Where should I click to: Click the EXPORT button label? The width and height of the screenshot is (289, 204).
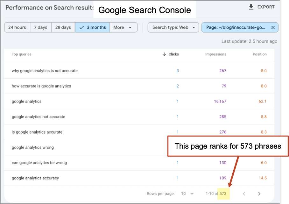266,7
